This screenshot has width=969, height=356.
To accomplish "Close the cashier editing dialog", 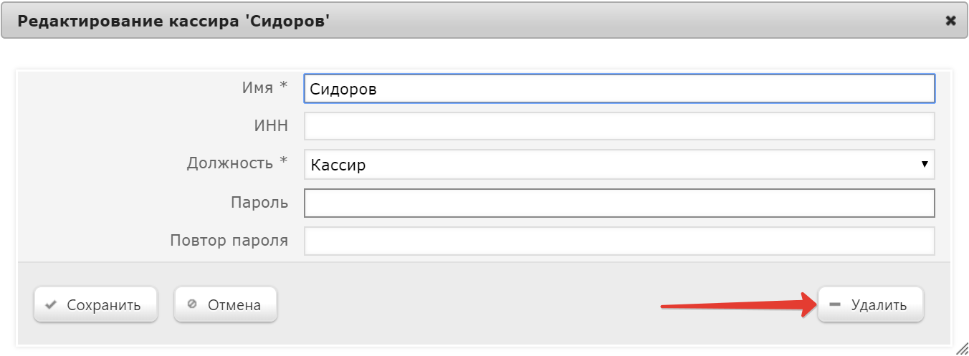I will tap(950, 21).
